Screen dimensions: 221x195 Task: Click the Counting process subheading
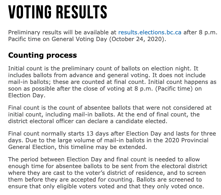pyautogui.click(x=42, y=55)
